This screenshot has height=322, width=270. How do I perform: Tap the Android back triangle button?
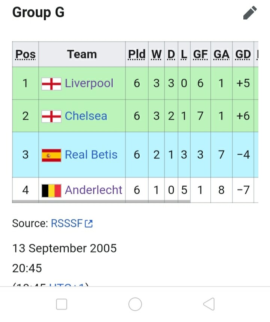coord(209,304)
